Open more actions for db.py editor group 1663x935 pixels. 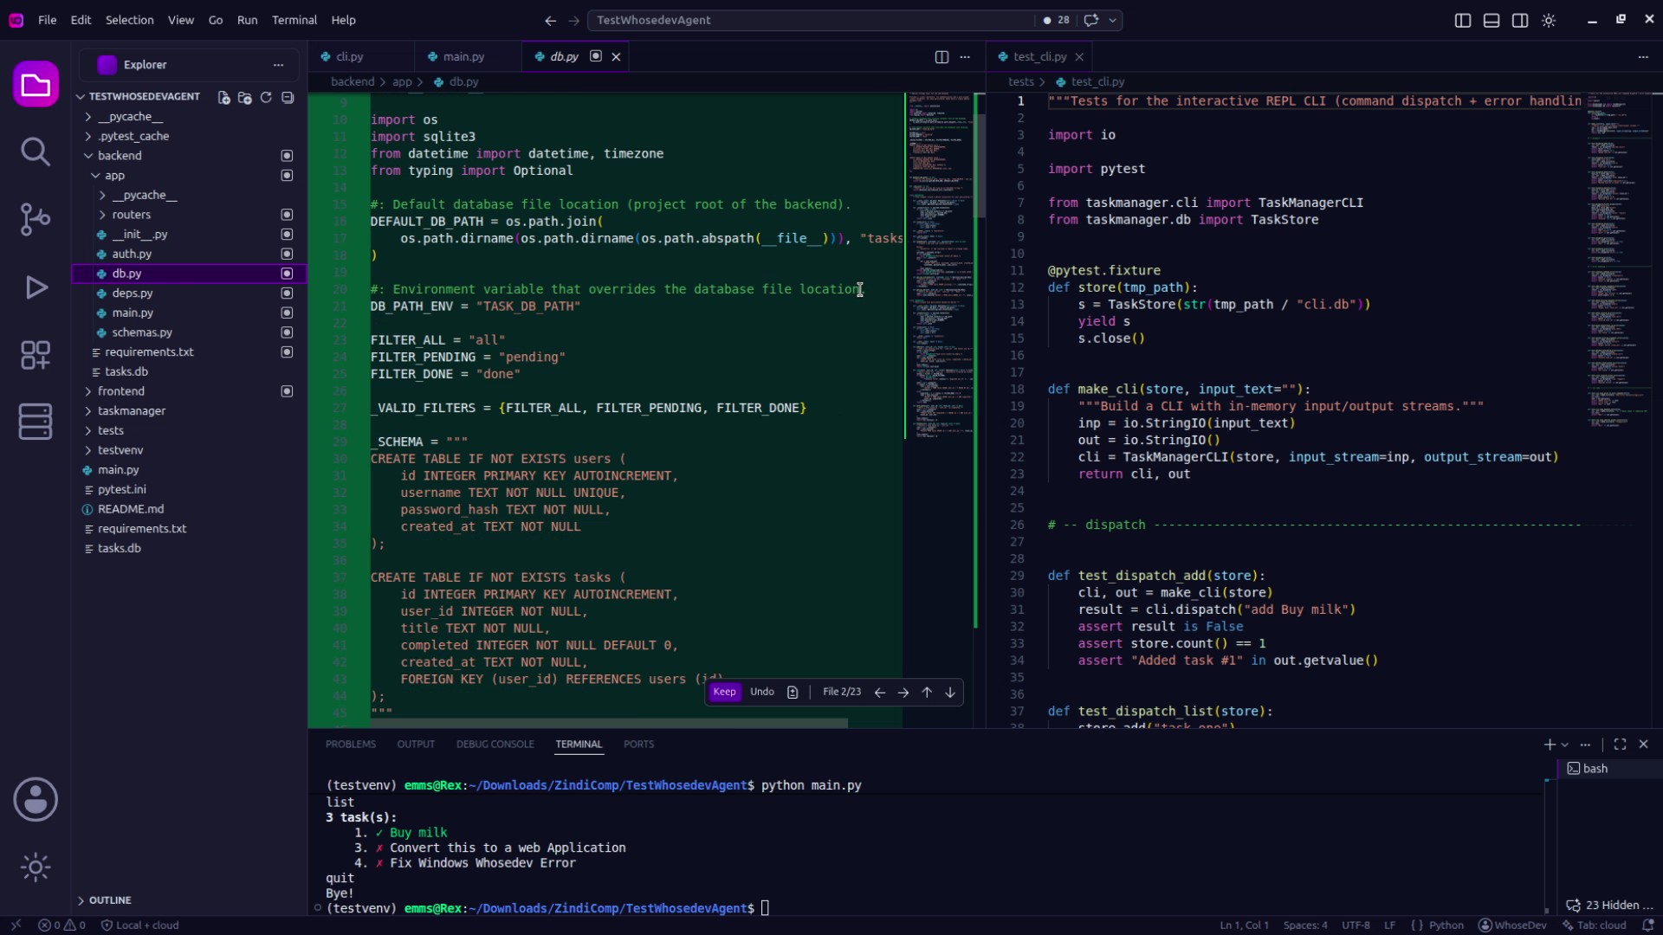pos(965,57)
